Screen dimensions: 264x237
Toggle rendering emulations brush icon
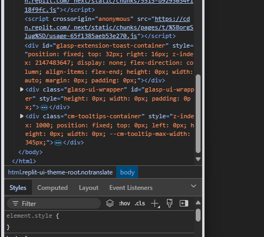coord(170,203)
